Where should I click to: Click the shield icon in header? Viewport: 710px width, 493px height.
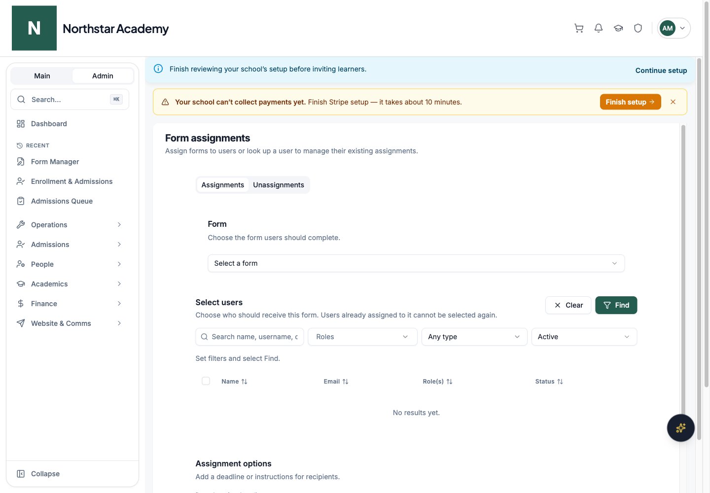[x=638, y=28]
